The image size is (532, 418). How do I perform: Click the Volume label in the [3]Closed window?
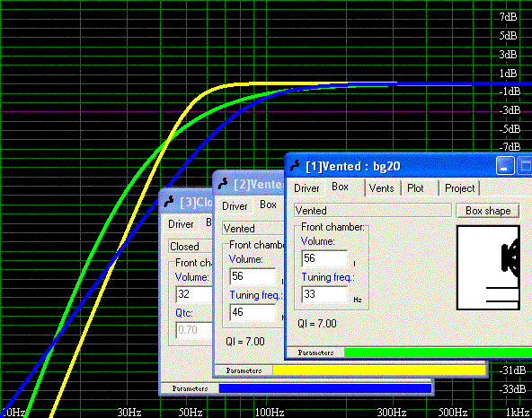[x=191, y=277]
